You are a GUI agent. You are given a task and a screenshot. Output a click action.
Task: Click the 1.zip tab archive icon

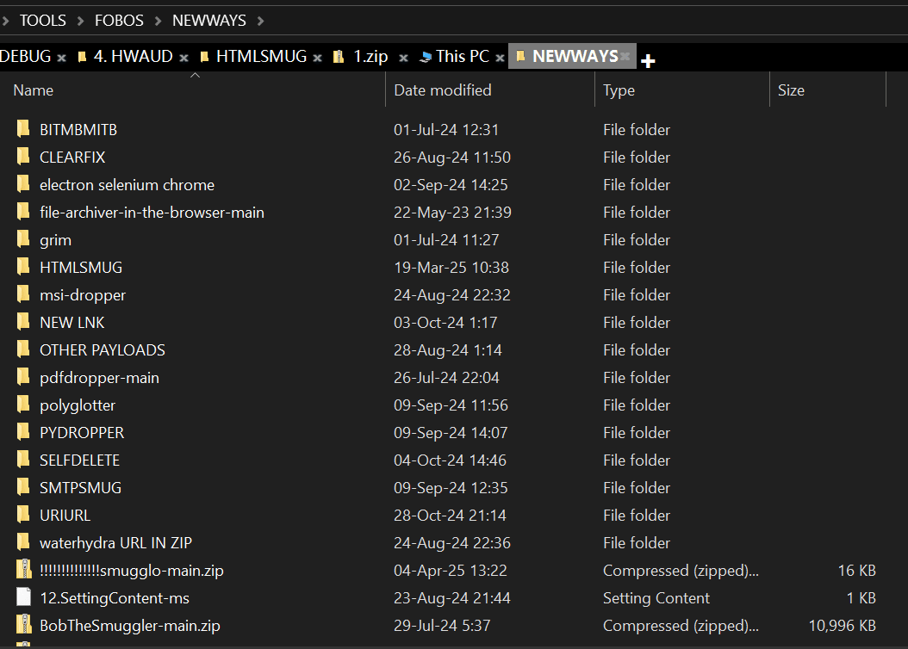[x=339, y=57]
